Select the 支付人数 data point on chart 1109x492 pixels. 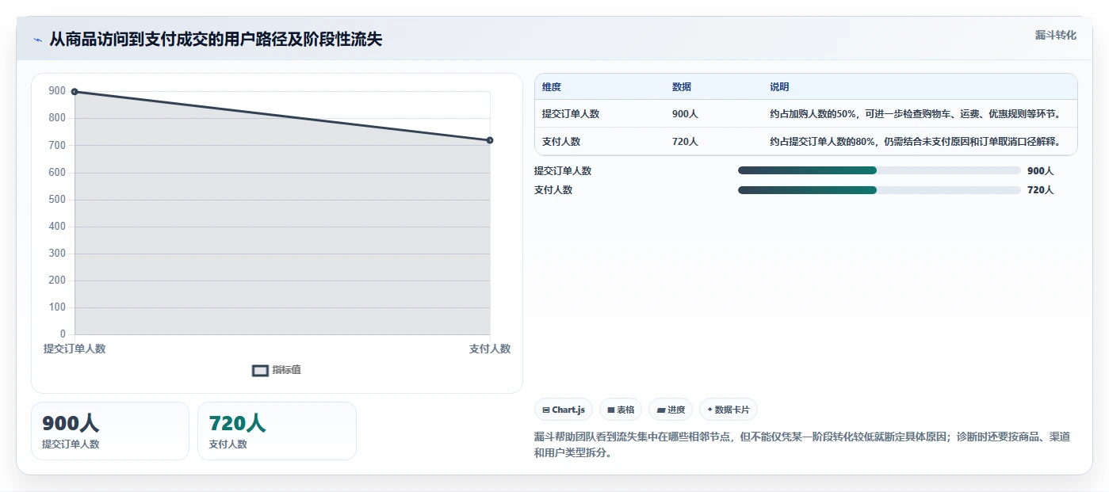(490, 140)
